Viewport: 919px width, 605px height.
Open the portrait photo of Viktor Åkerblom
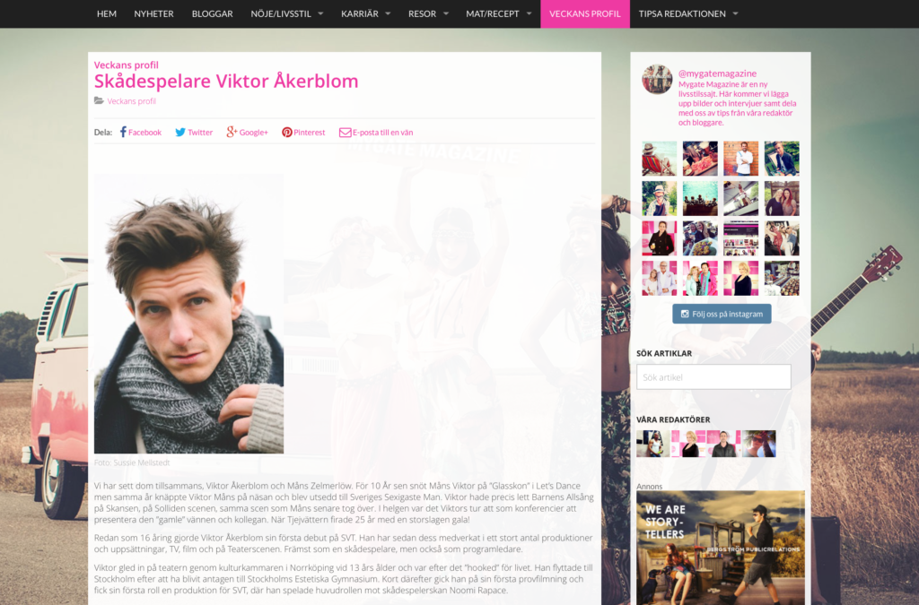188,313
